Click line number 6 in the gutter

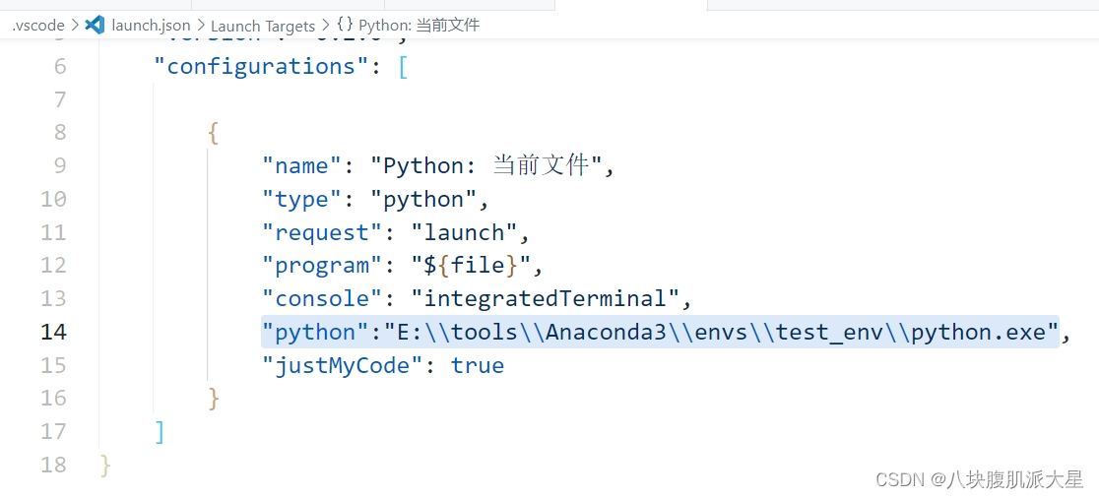tap(59, 67)
